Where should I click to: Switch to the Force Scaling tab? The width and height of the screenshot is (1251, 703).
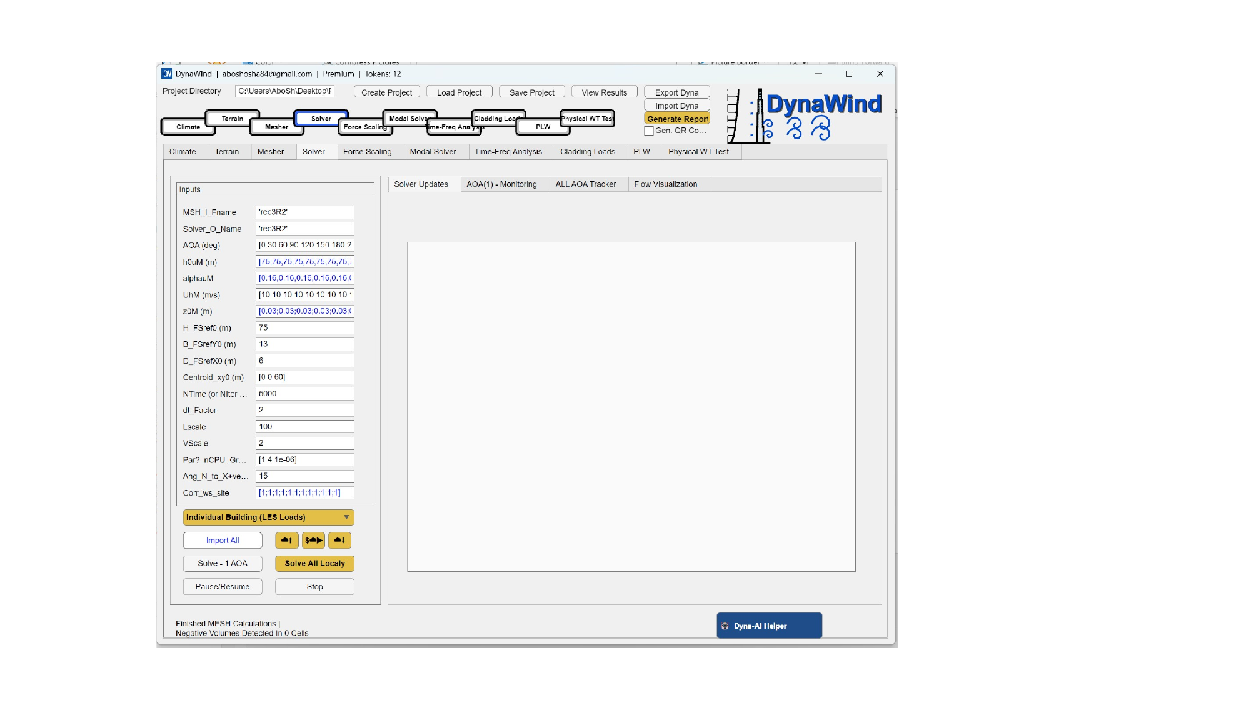pos(367,152)
